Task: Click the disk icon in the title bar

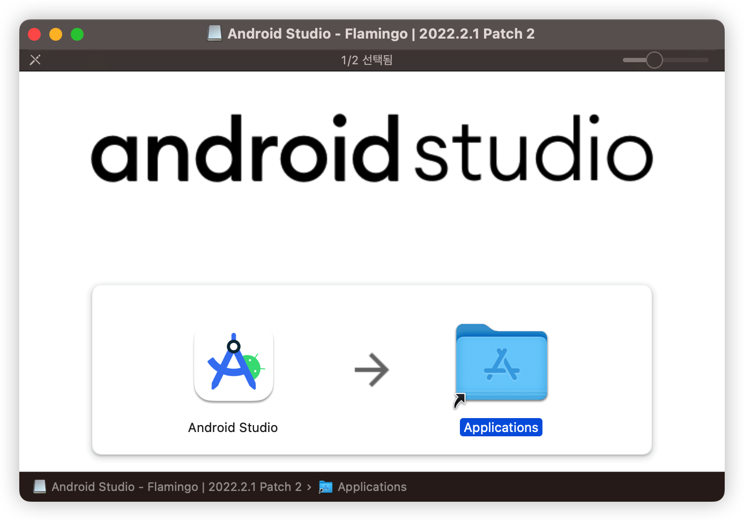Action: pyautogui.click(x=214, y=33)
